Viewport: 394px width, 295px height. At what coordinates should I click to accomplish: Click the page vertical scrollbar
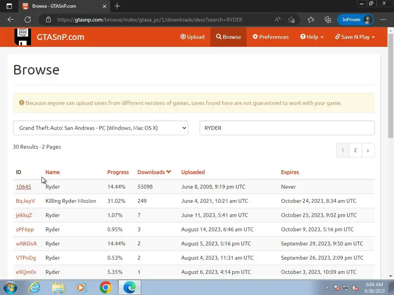(391, 85)
